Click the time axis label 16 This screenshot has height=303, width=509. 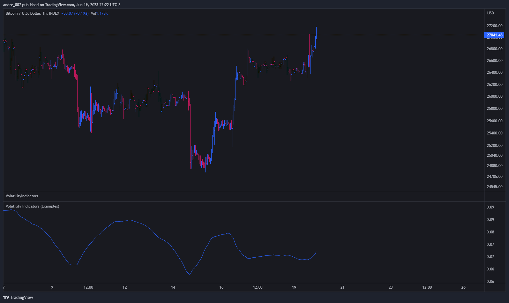point(221,287)
